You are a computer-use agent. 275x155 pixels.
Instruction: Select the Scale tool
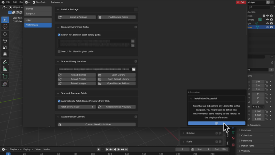[x=5, y=48]
